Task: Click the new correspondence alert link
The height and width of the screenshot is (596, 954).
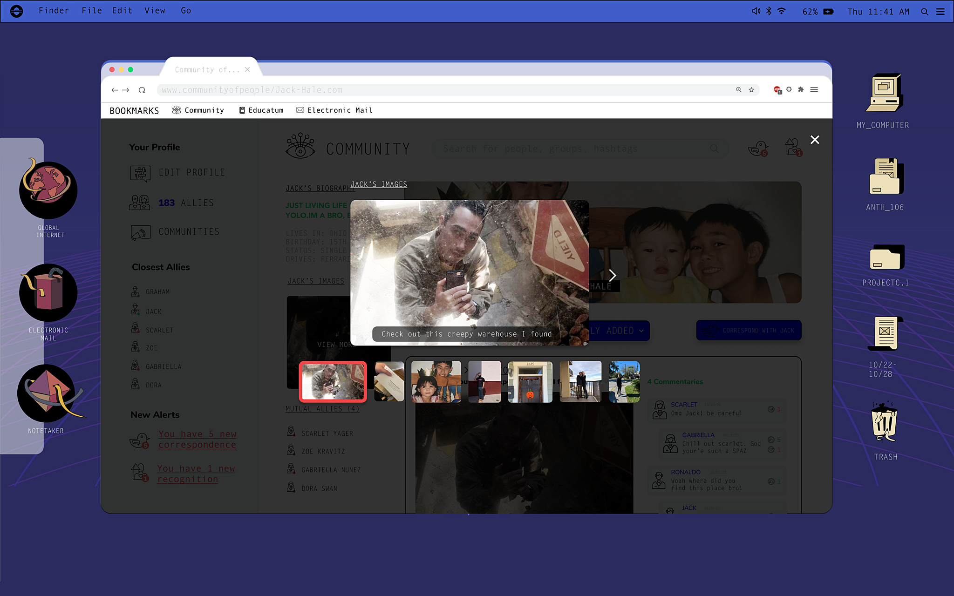Action: point(197,439)
